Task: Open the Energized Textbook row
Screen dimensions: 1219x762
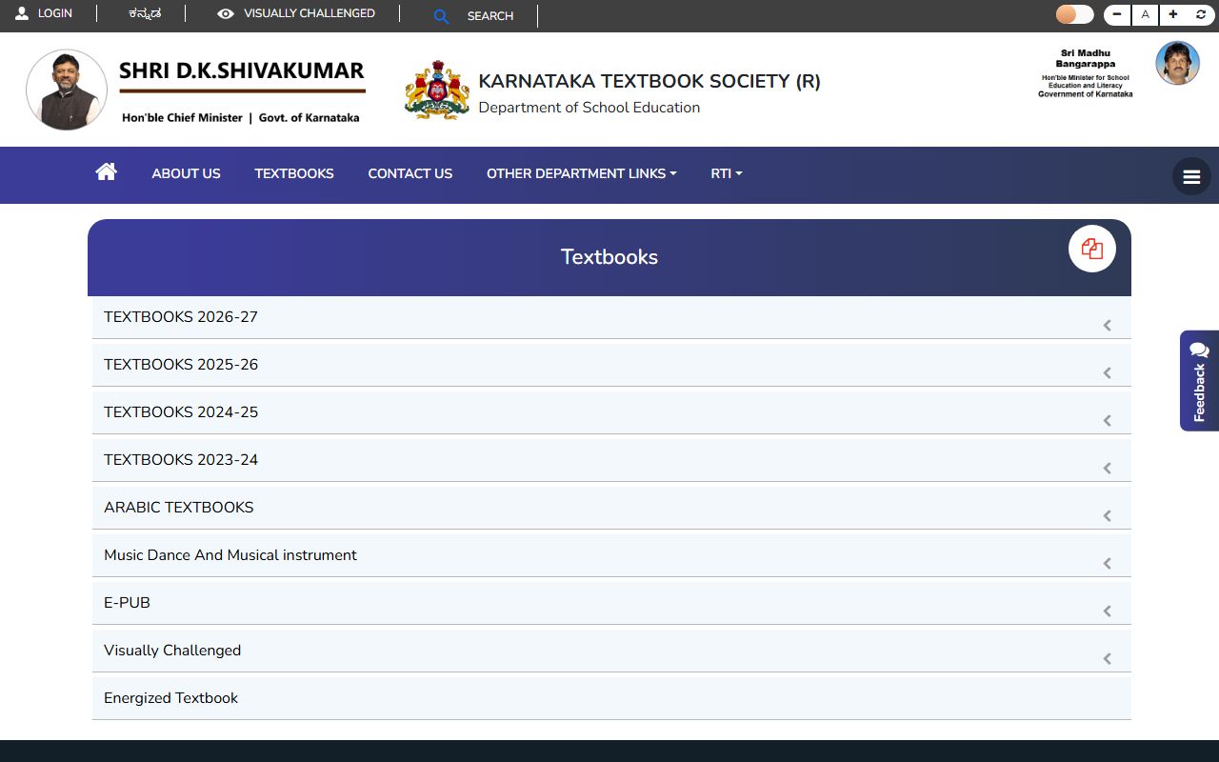Action: pyautogui.click(x=611, y=698)
